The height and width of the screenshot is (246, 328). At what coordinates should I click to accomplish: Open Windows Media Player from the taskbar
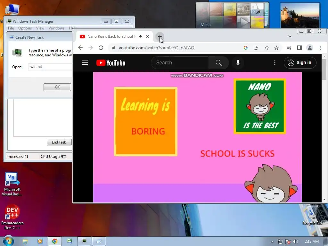[x=40, y=241]
